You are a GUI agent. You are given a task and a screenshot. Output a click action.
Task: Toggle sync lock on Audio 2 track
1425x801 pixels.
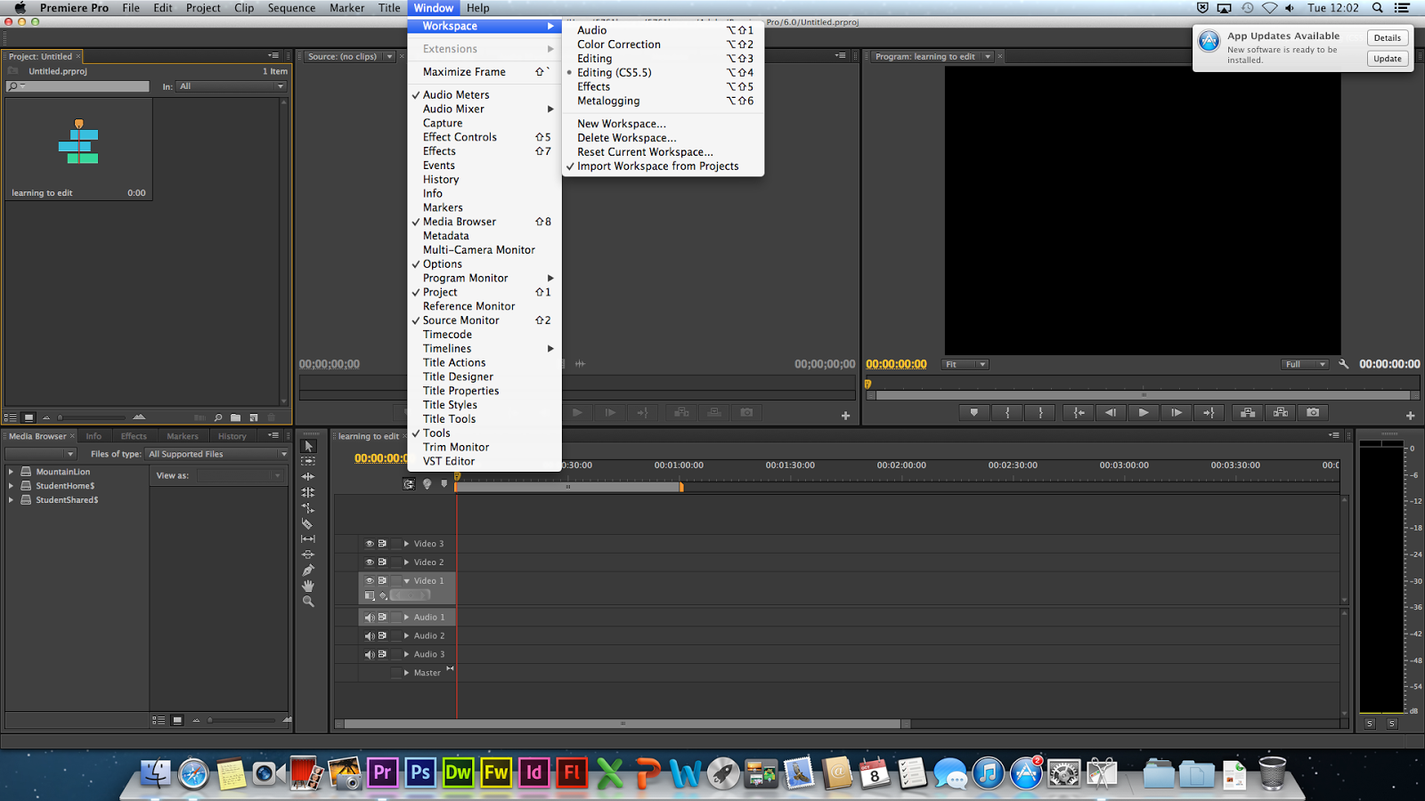(382, 636)
